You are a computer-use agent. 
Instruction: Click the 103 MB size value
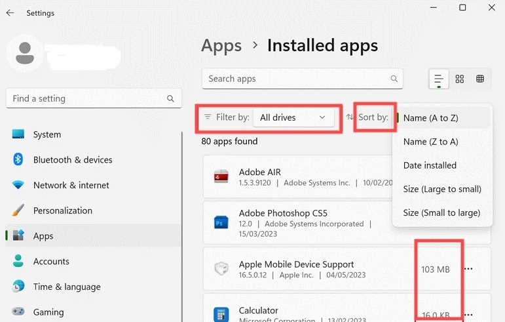[436, 270]
